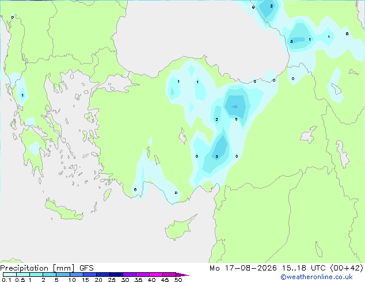This screenshot has width=365, height=282.
Task: Click the legend label 0.5
Action: point(20,280)
